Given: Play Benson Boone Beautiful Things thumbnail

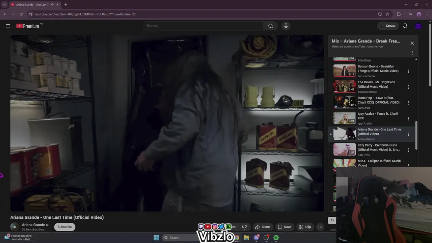Looking at the screenshot, I should coord(345,71).
